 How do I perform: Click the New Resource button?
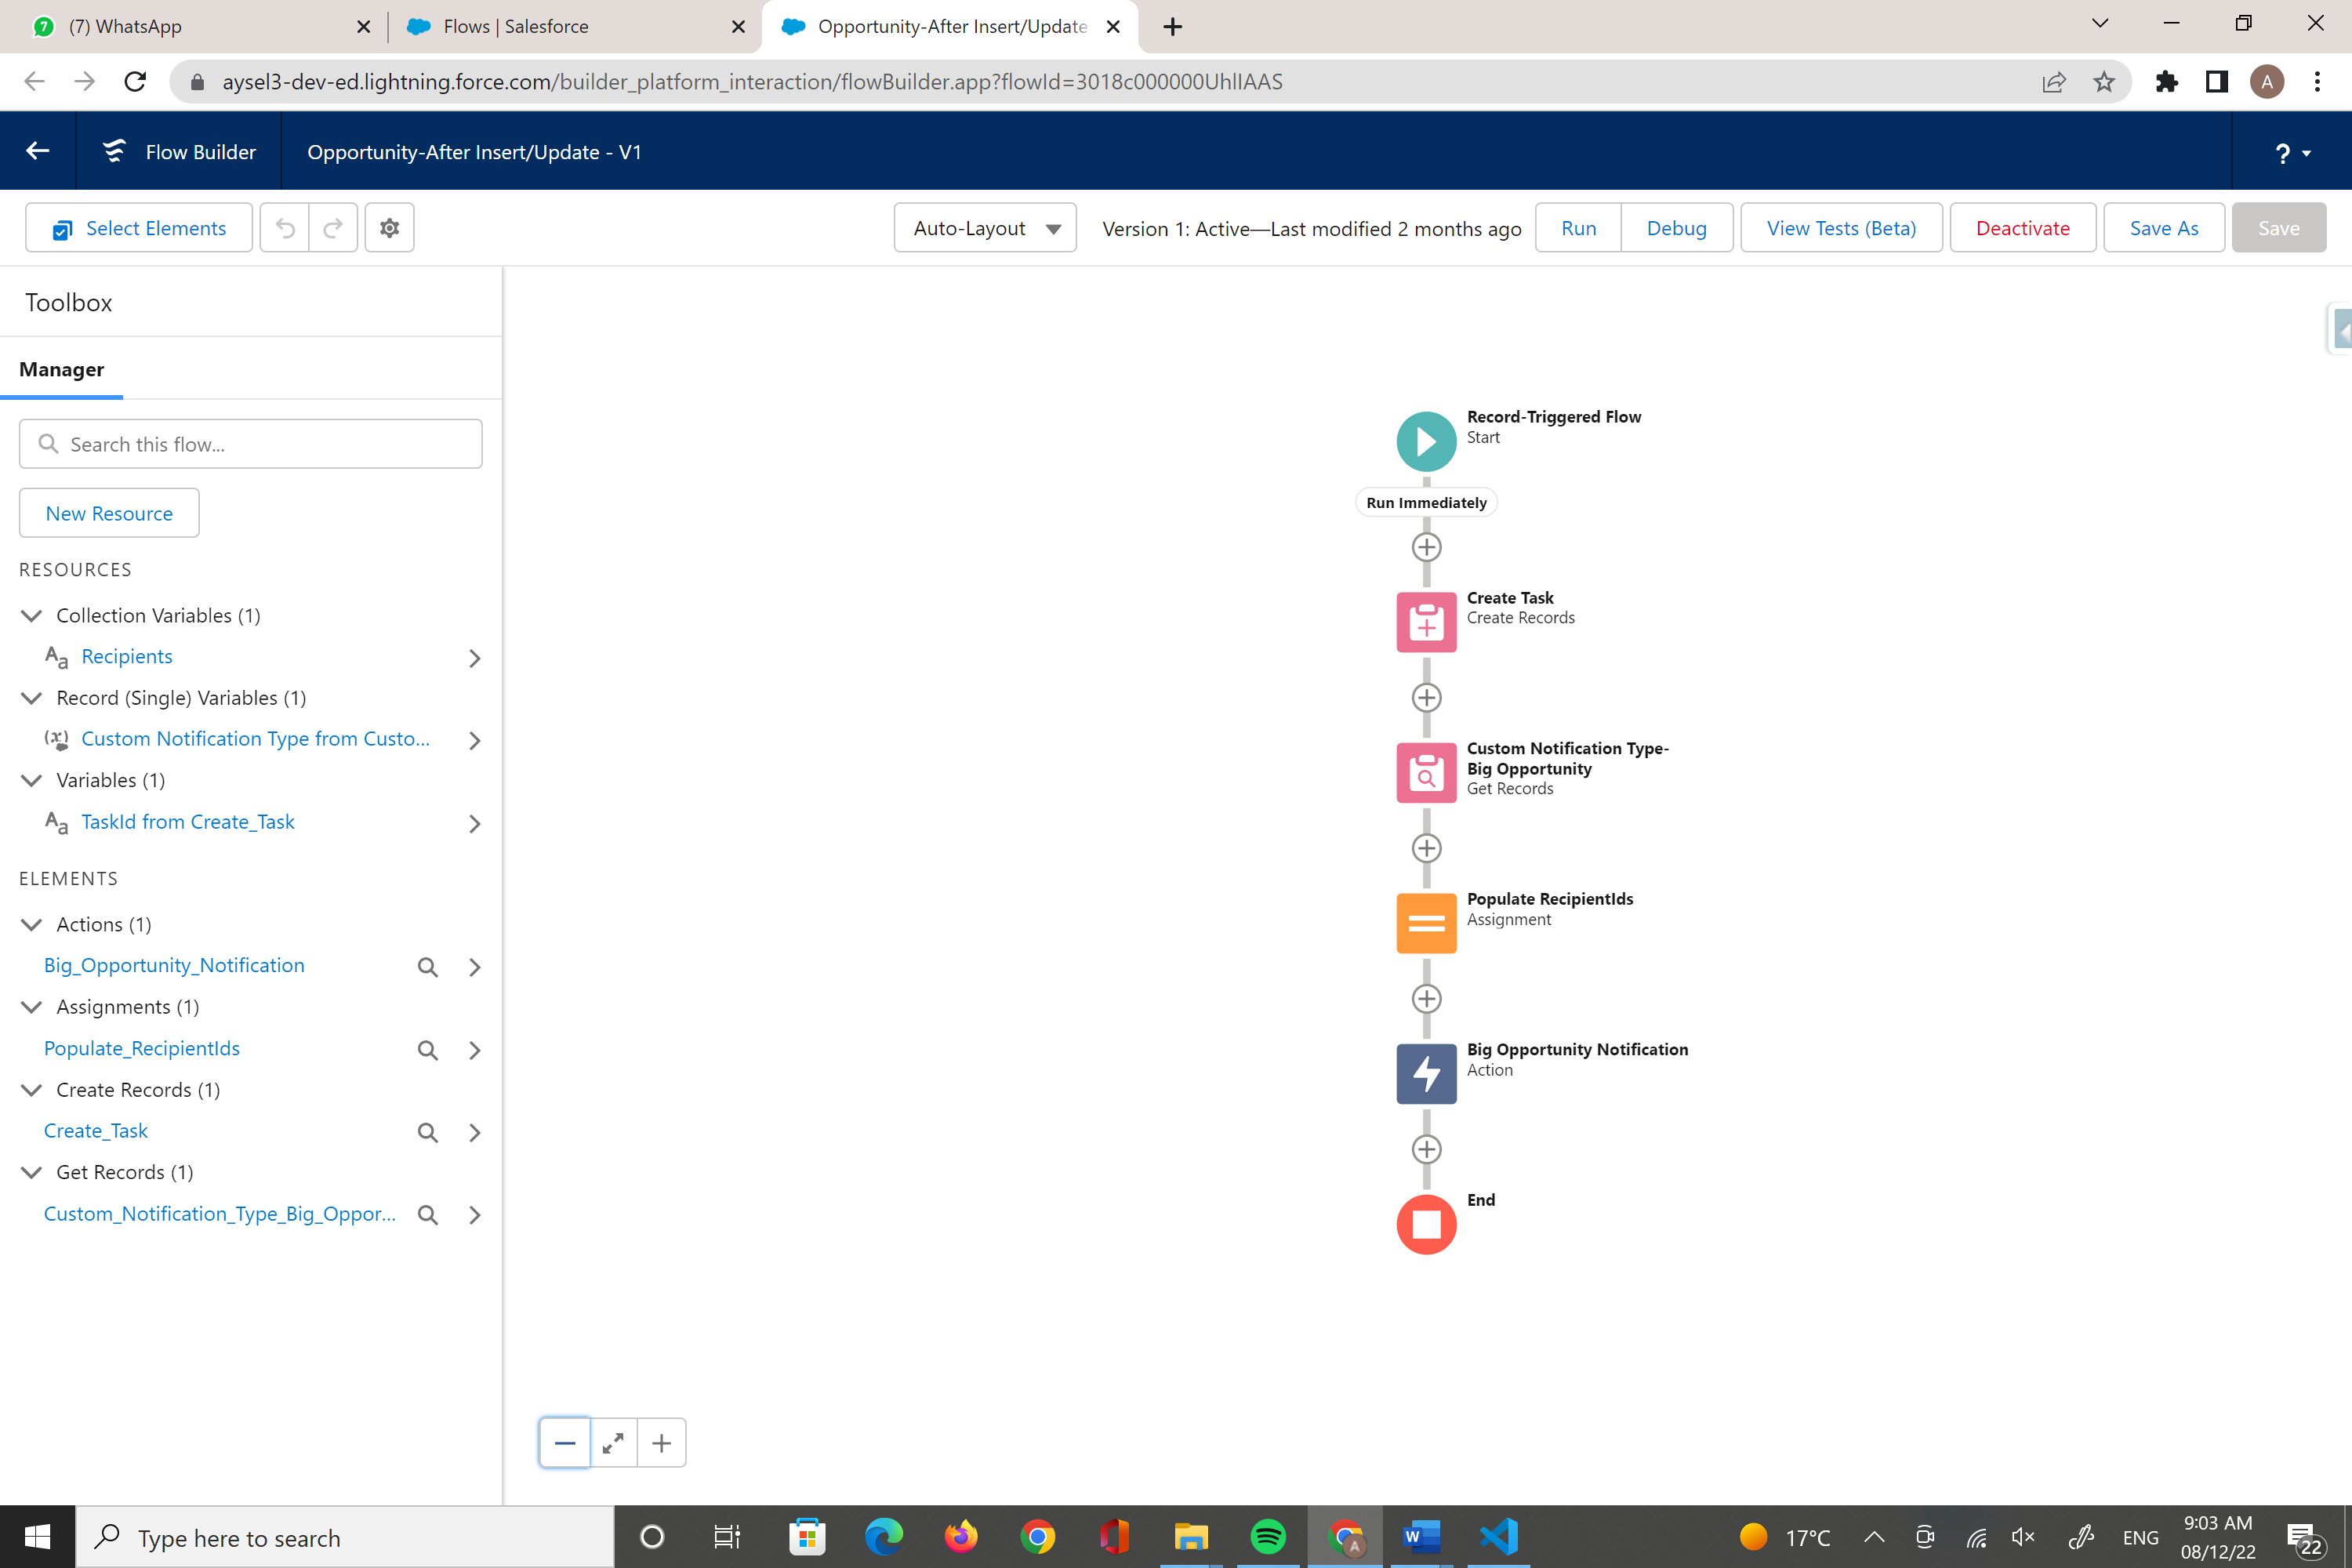pyautogui.click(x=109, y=513)
